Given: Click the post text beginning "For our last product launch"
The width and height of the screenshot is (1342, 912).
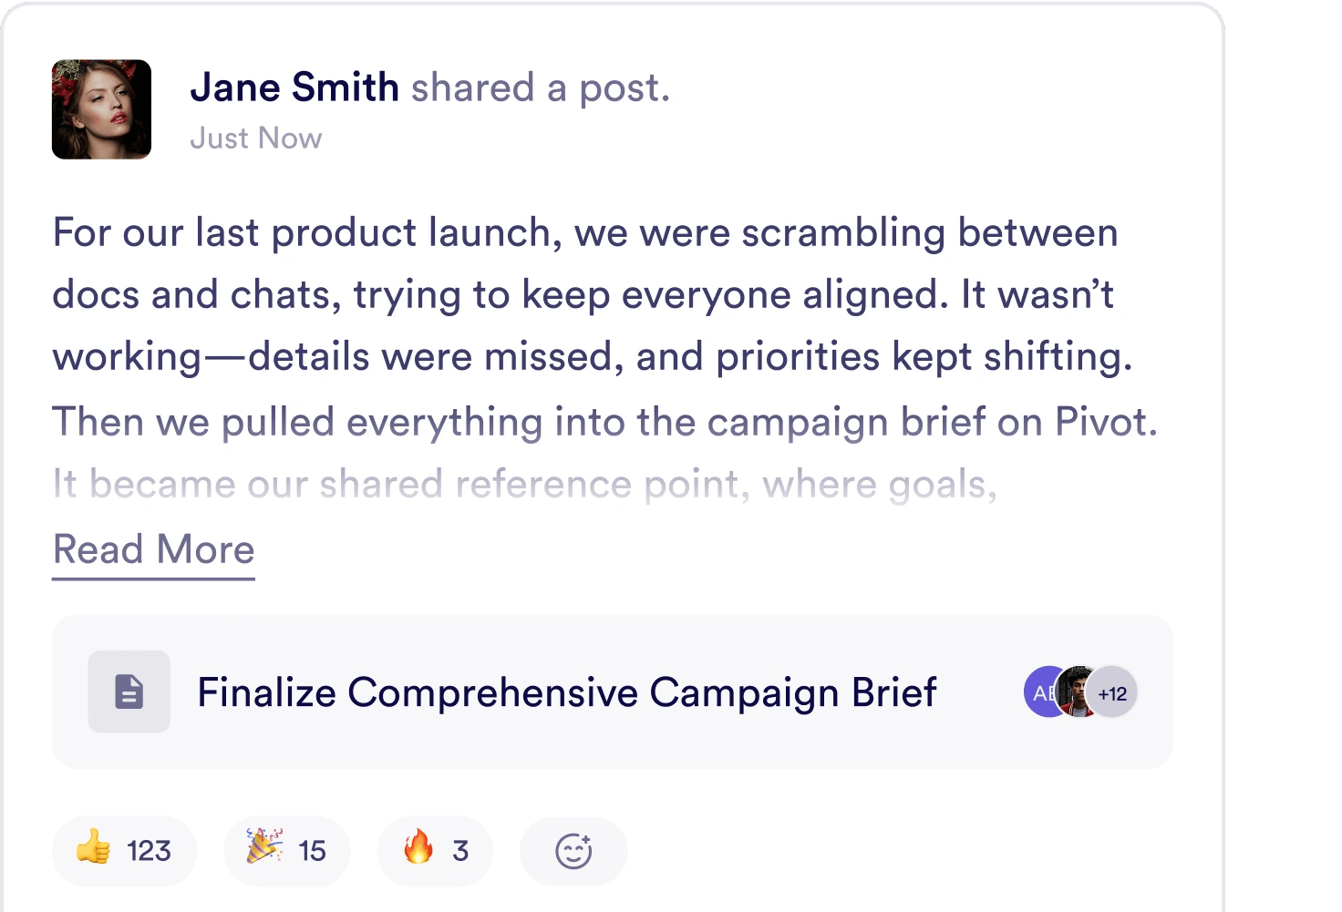Looking at the screenshot, I should coord(584,232).
